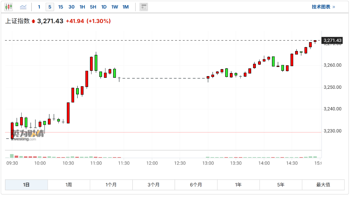Show the 3个月 range
351x197 pixels.
click(x=154, y=185)
